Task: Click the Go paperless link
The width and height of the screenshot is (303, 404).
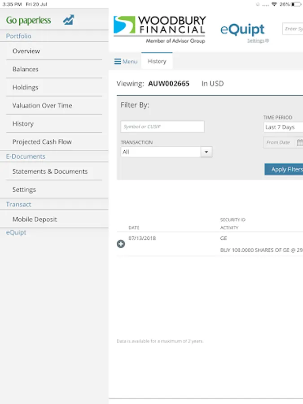Action: tap(29, 21)
